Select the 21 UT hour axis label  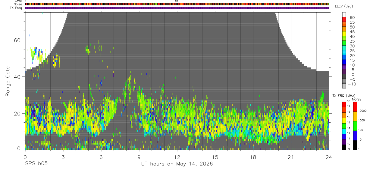(x=291, y=157)
